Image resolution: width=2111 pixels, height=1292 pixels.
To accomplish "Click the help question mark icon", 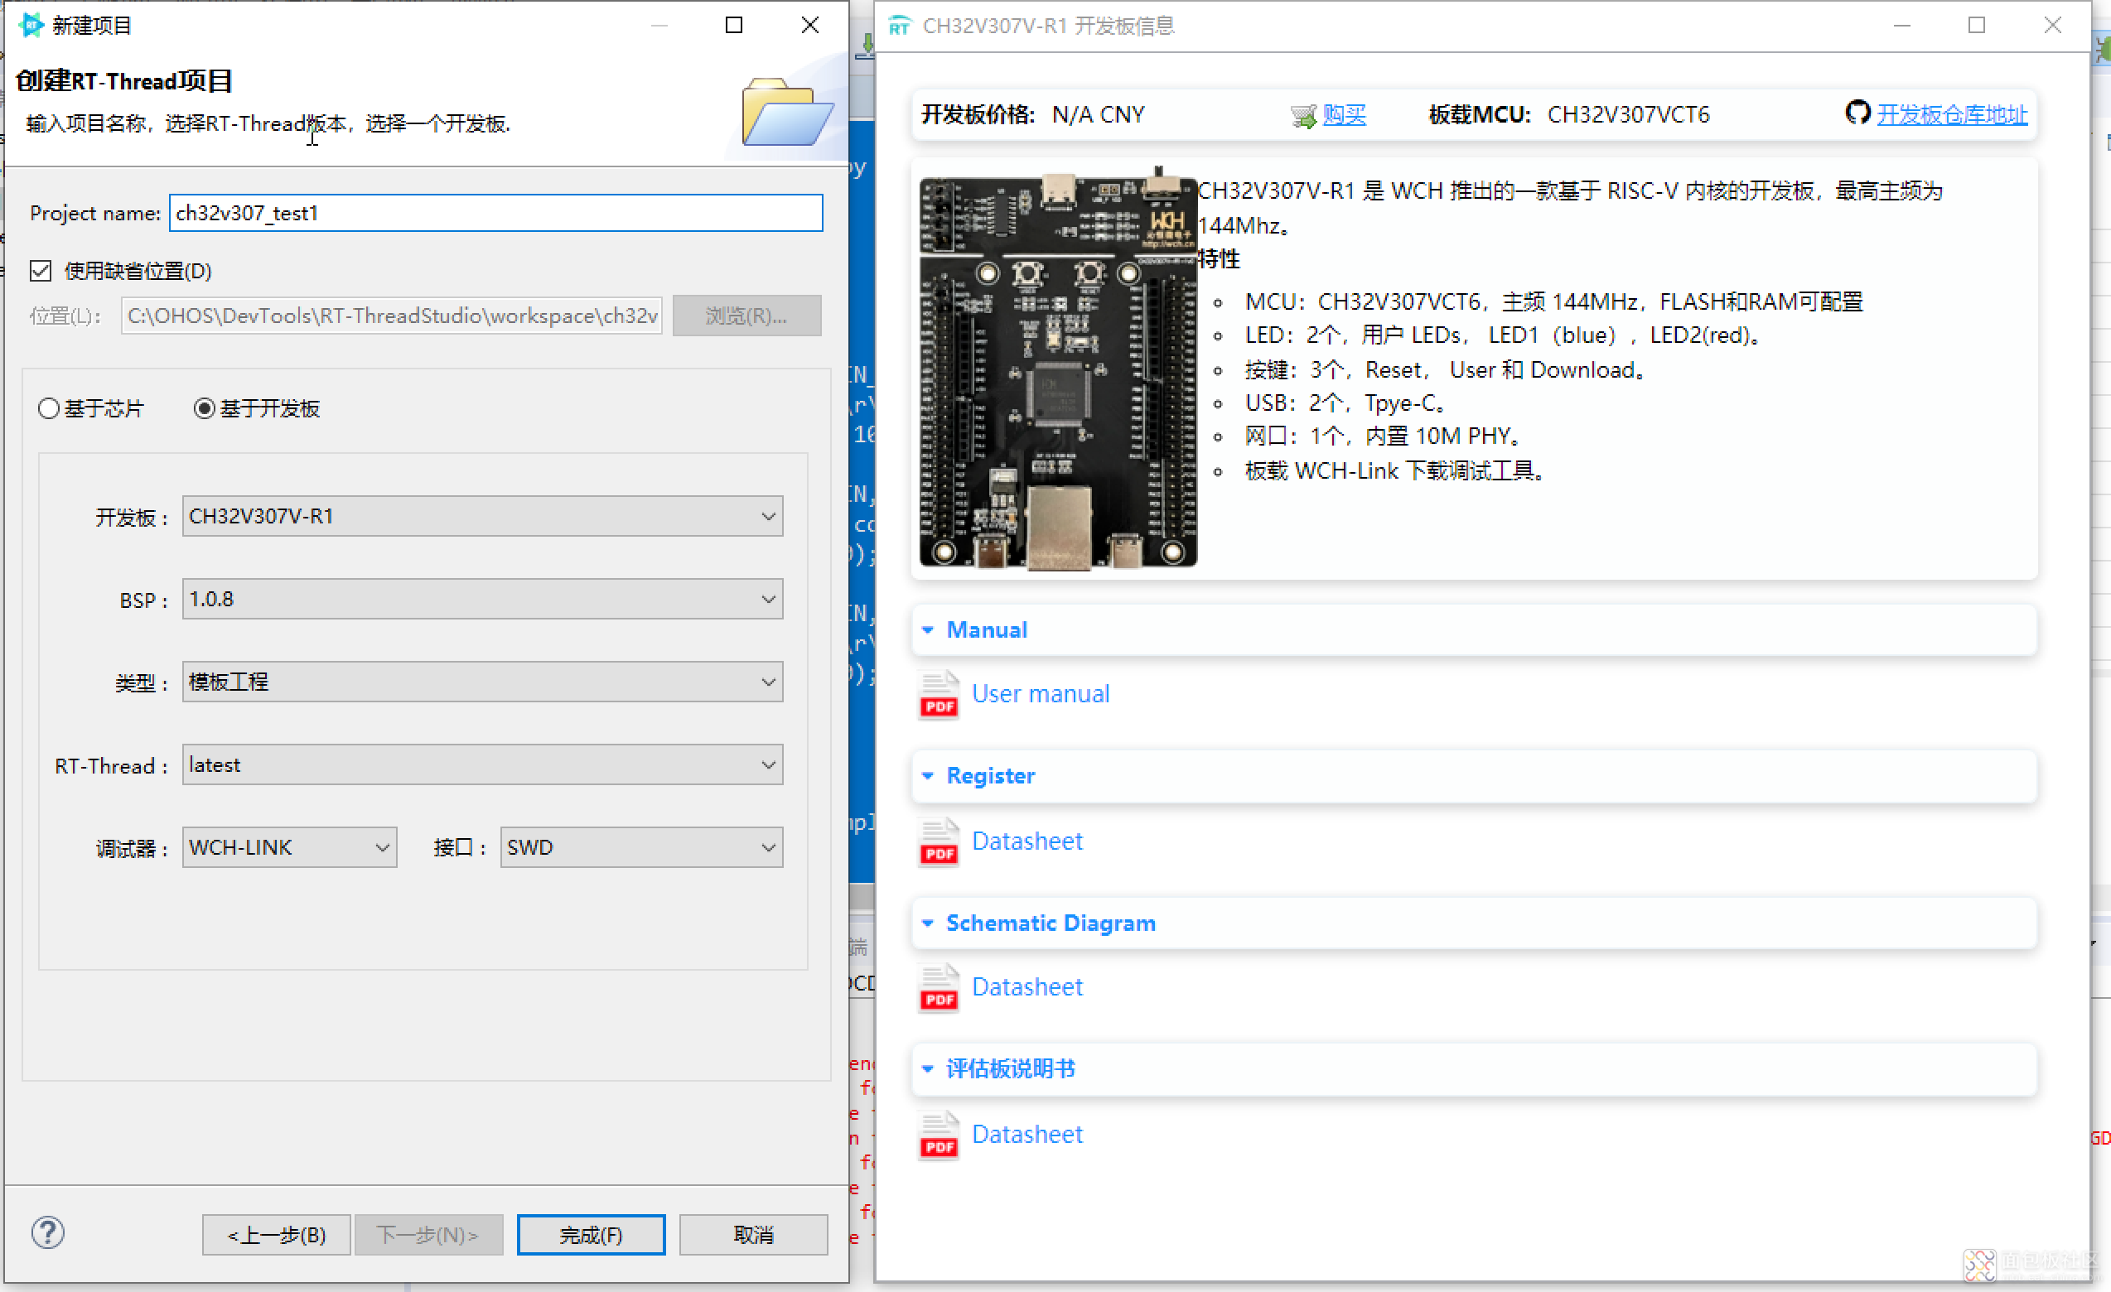I will pyautogui.click(x=48, y=1233).
